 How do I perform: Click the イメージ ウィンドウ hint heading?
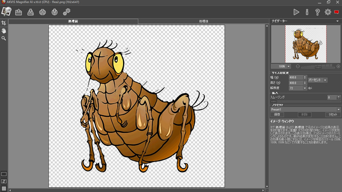pos(282,121)
